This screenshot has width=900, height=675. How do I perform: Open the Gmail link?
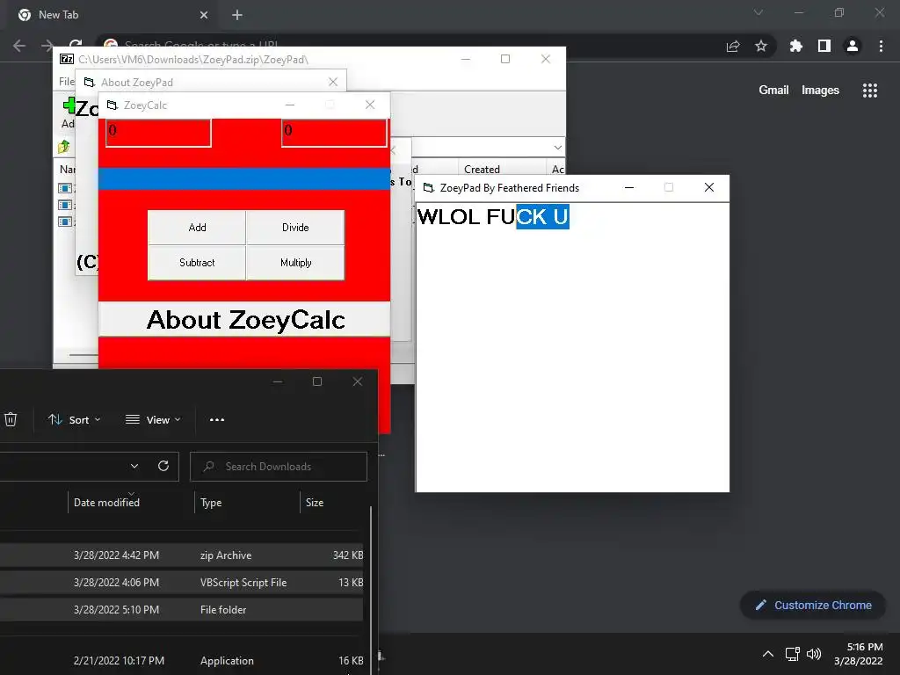[x=773, y=91]
